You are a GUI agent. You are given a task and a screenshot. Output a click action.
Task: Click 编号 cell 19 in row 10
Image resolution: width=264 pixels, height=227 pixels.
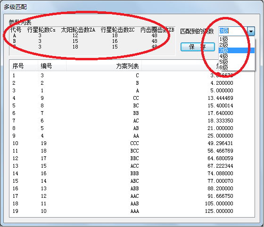(43, 143)
